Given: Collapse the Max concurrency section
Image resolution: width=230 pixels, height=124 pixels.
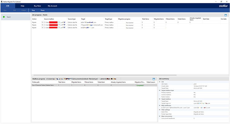Looking at the screenshot, I should tap(159, 116).
